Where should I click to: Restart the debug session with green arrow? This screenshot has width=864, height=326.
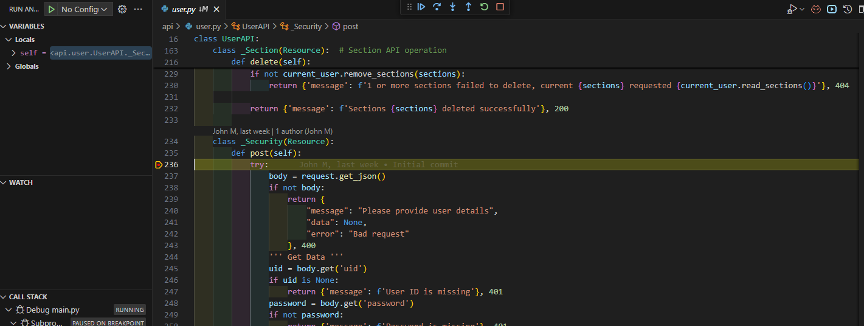click(x=484, y=7)
